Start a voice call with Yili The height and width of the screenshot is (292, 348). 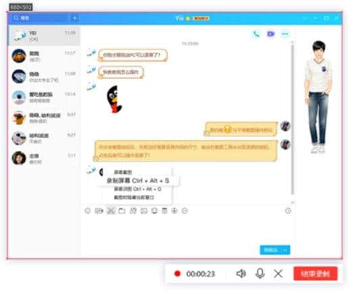[x=257, y=34]
